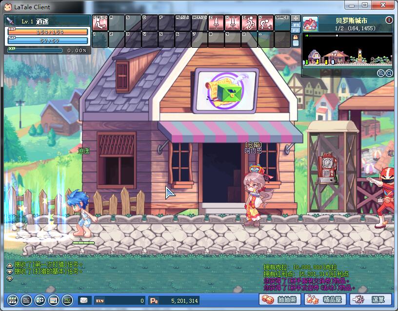The width and height of the screenshot is (398, 311).
Task: Switch quickslot bar to F1
Action: (x=296, y=24)
